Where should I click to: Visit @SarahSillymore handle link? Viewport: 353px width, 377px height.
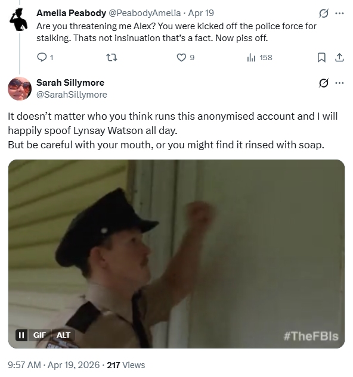click(72, 95)
